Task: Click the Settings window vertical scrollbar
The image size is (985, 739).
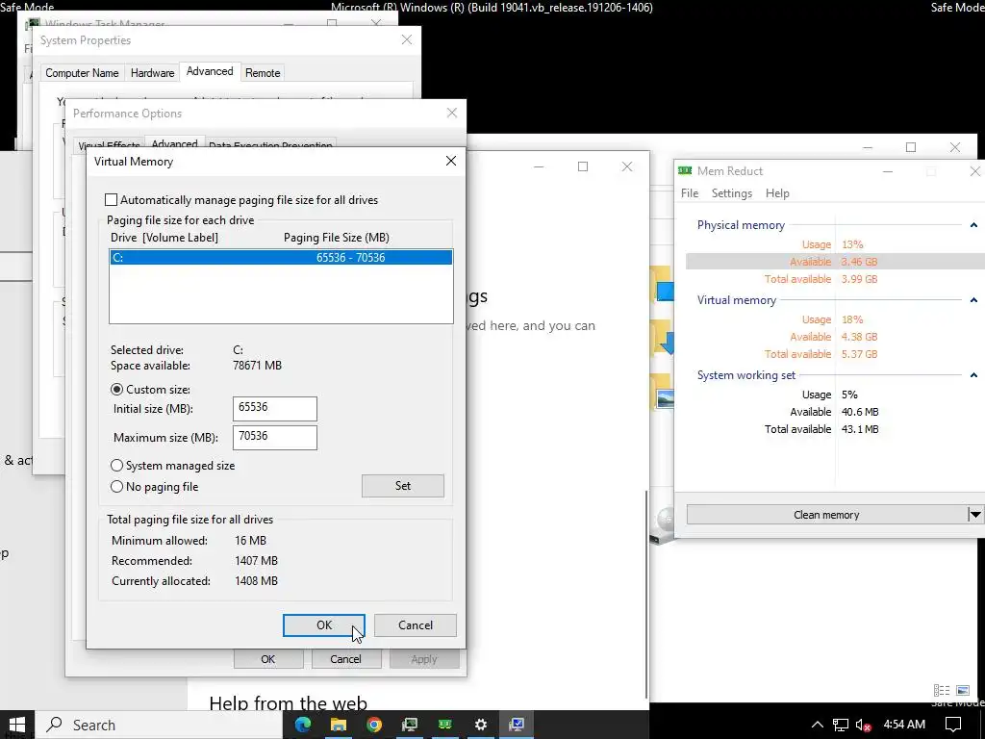Action: click(x=647, y=594)
